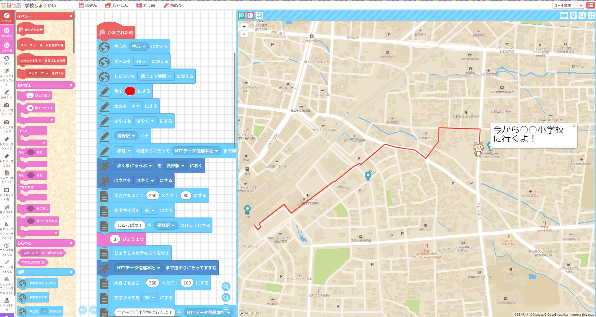The image size is (596, 317).
Task: Click the 長野 station marker pin on the map
Action: point(247,209)
